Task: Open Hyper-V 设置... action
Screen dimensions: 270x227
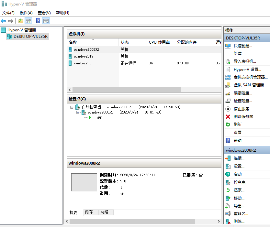Action: (247, 70)
